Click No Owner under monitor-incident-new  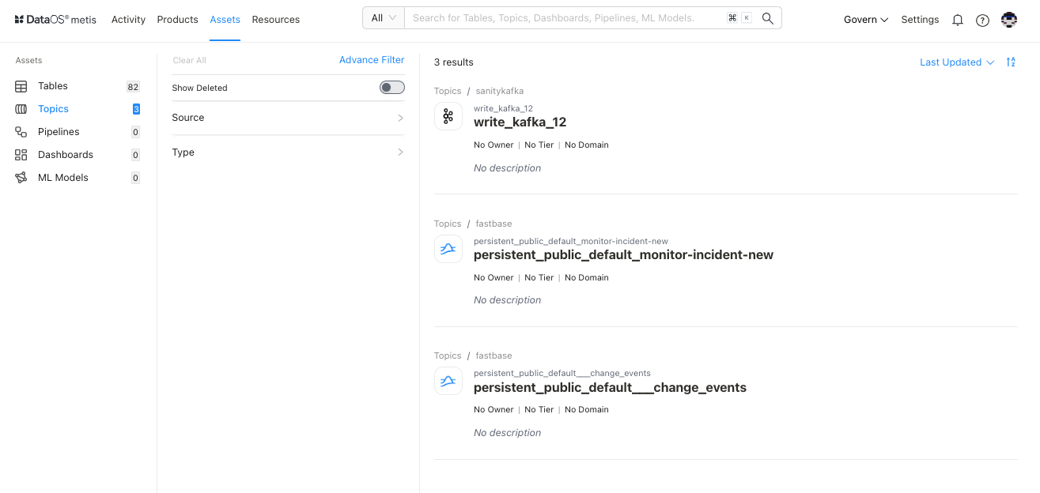pos(494,278)
